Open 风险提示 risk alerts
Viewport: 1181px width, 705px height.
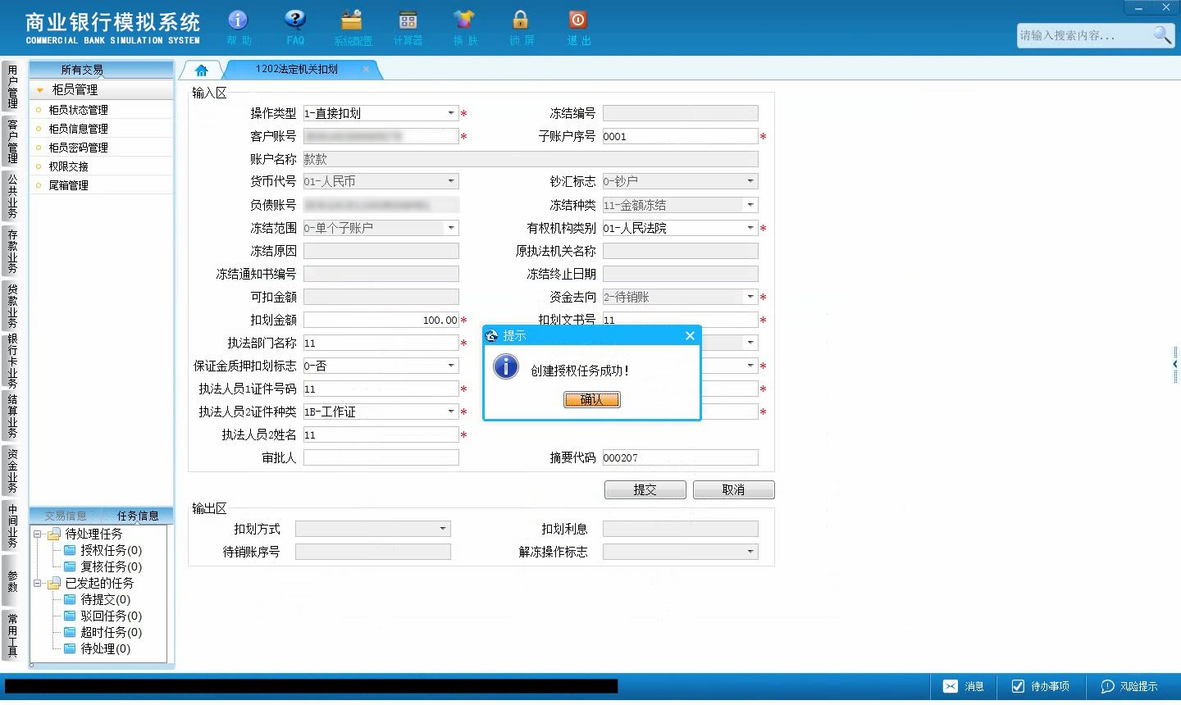point(1129,686)
